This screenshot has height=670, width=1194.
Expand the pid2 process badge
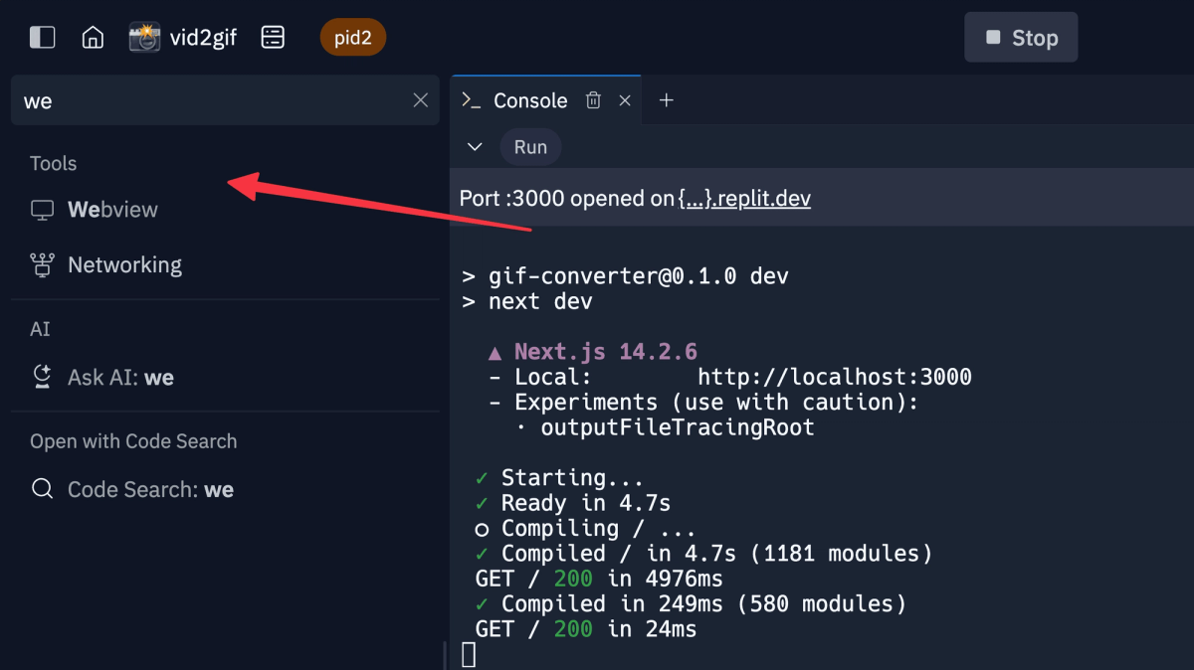pyautogui.click(x=353, y=37)
